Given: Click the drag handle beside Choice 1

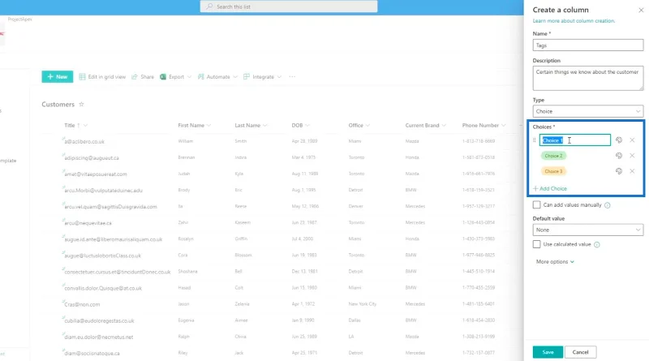Looking at the screenshot, I should [535, 140].
